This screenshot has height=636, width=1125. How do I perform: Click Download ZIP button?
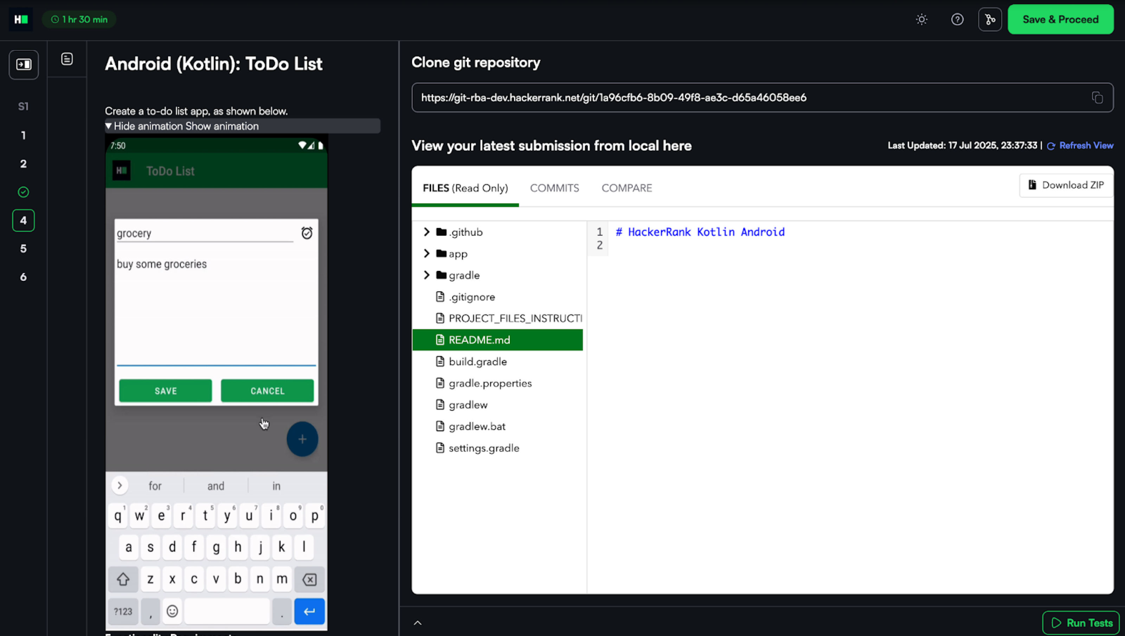pyautogui.click(x=1066, y=185)
